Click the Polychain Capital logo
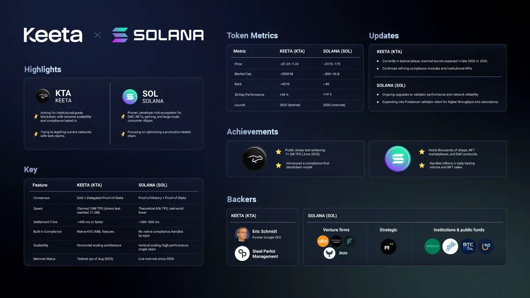530x298 pixels. tap(336, 241)
